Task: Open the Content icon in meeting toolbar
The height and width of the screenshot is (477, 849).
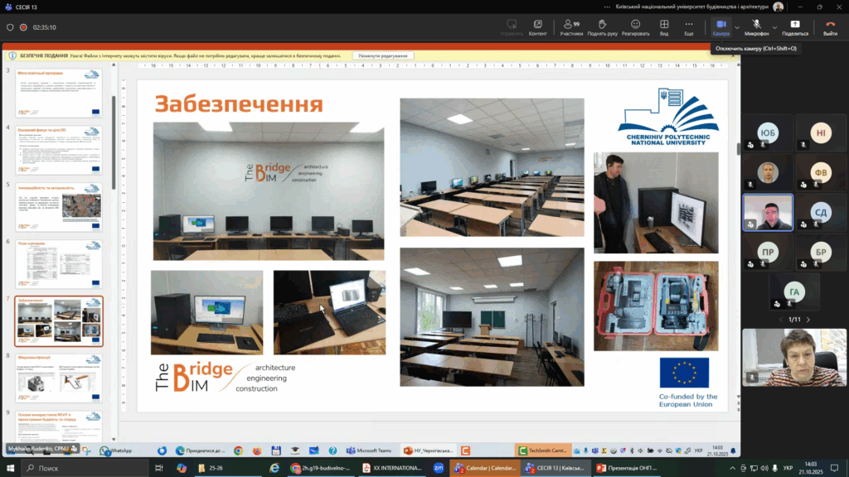Action: tap(537, 24)
